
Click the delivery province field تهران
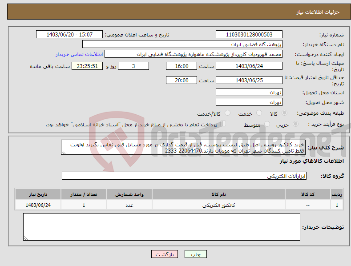[x=249, y=92]
